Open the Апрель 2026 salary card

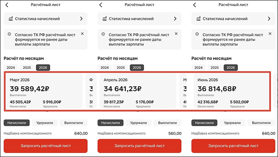(x=138, y=91)
